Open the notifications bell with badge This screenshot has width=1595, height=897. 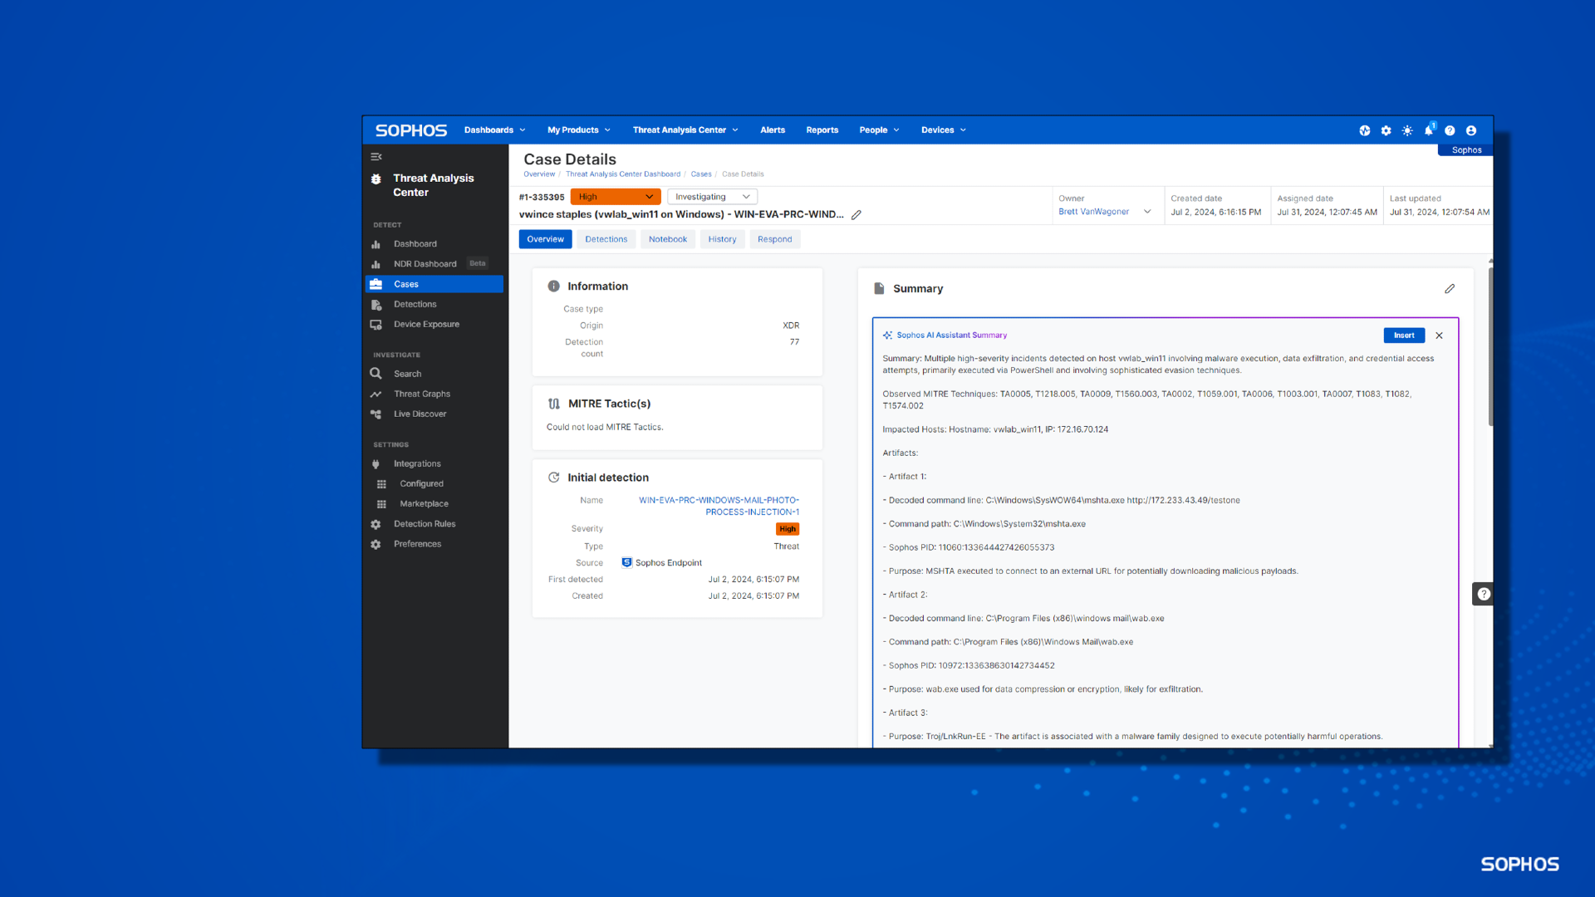coord(1428,130)
